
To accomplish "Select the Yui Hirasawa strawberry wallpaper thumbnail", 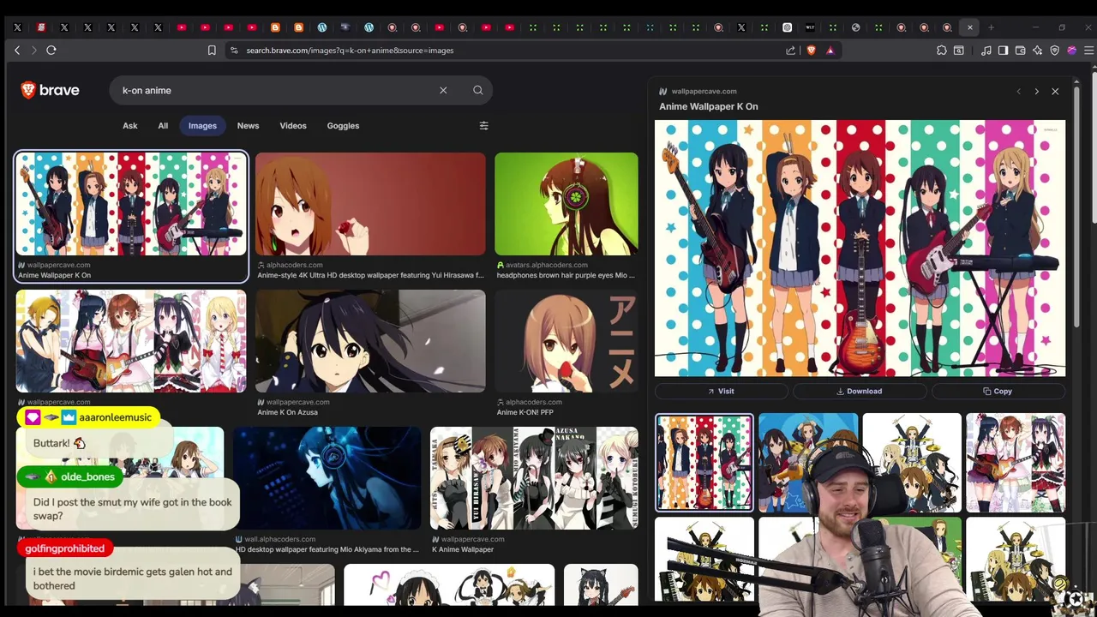I will pos(370,204).
